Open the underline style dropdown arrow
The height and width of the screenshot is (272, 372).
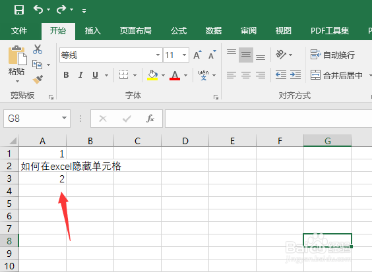click(x=107, y=75)
